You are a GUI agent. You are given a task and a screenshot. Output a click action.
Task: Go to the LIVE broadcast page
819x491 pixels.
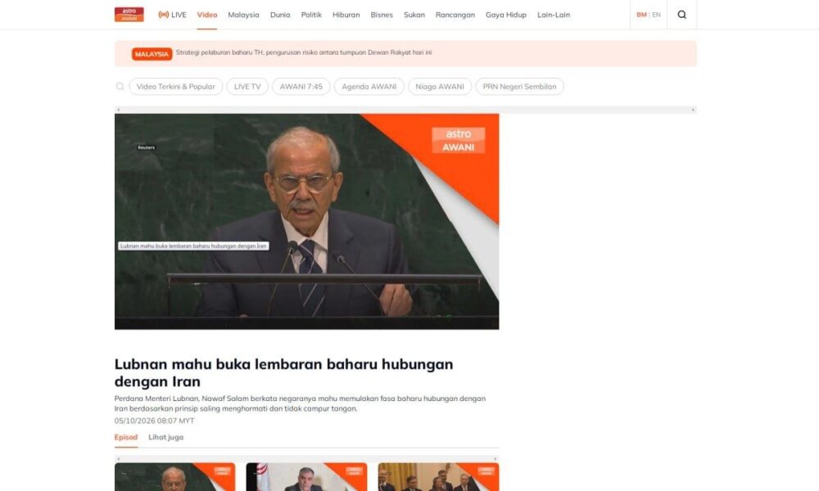click(x=172, y=15)
